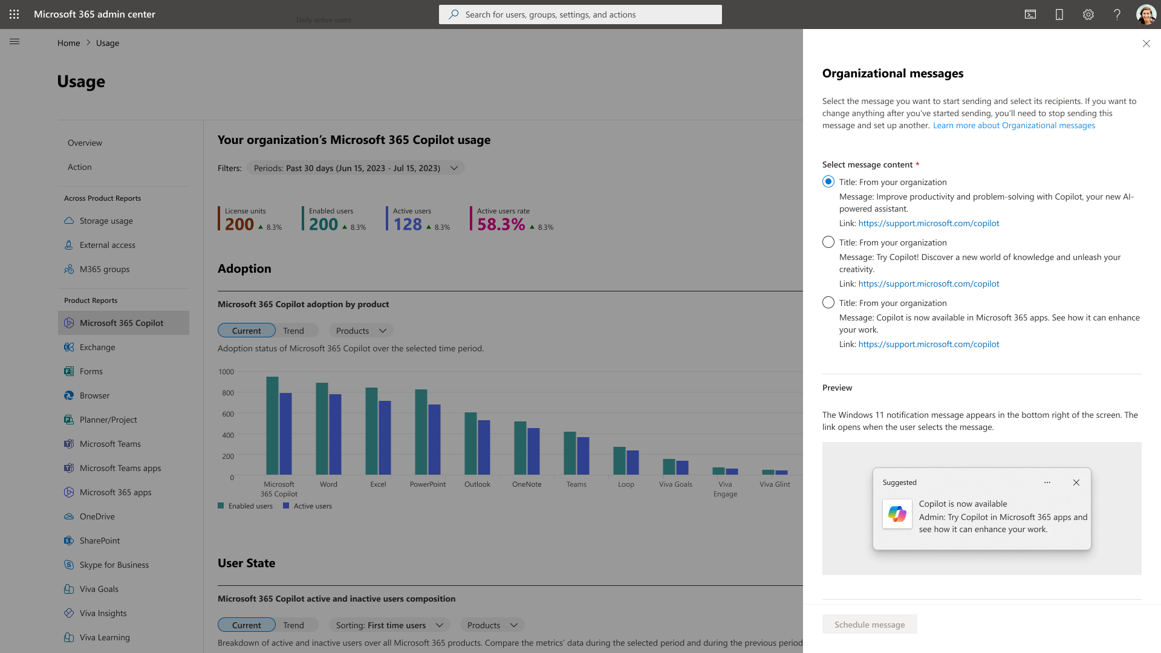Click the Schedule message button

[870, 625]
